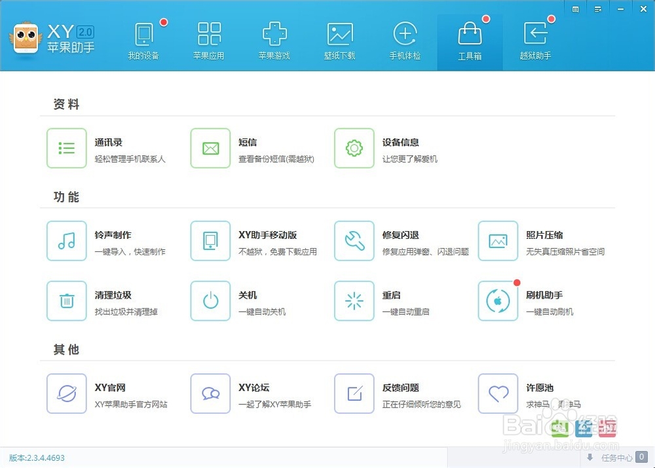Click description 不越狱，免费下载应用
Screen dimensions: 655x468
[278, 252]
